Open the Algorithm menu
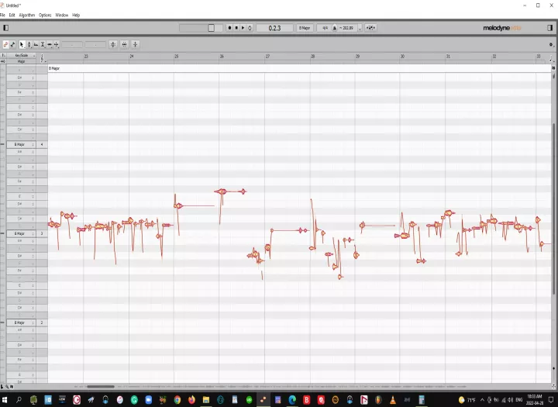 pyautogui.click(x=27, y=15)
